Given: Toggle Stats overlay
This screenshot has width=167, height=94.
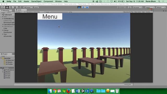Looking at the screenshot, I should pyautogui.click(x=143, y=12).
